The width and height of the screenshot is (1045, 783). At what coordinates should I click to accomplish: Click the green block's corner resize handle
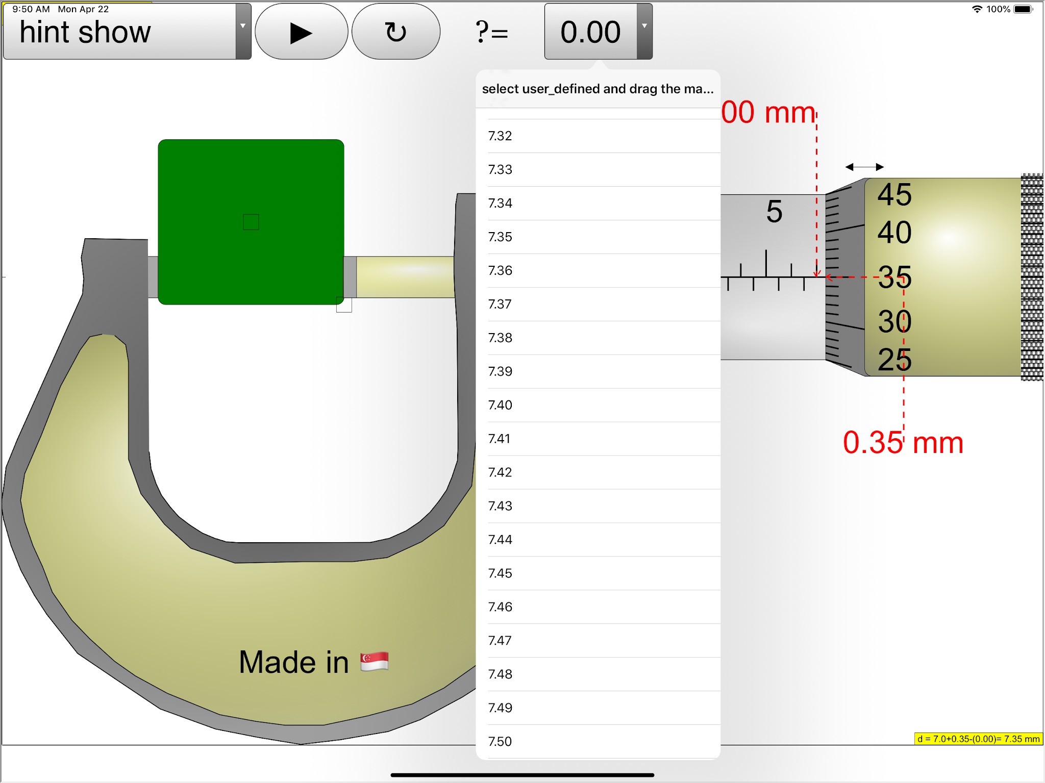pos(344,305)
